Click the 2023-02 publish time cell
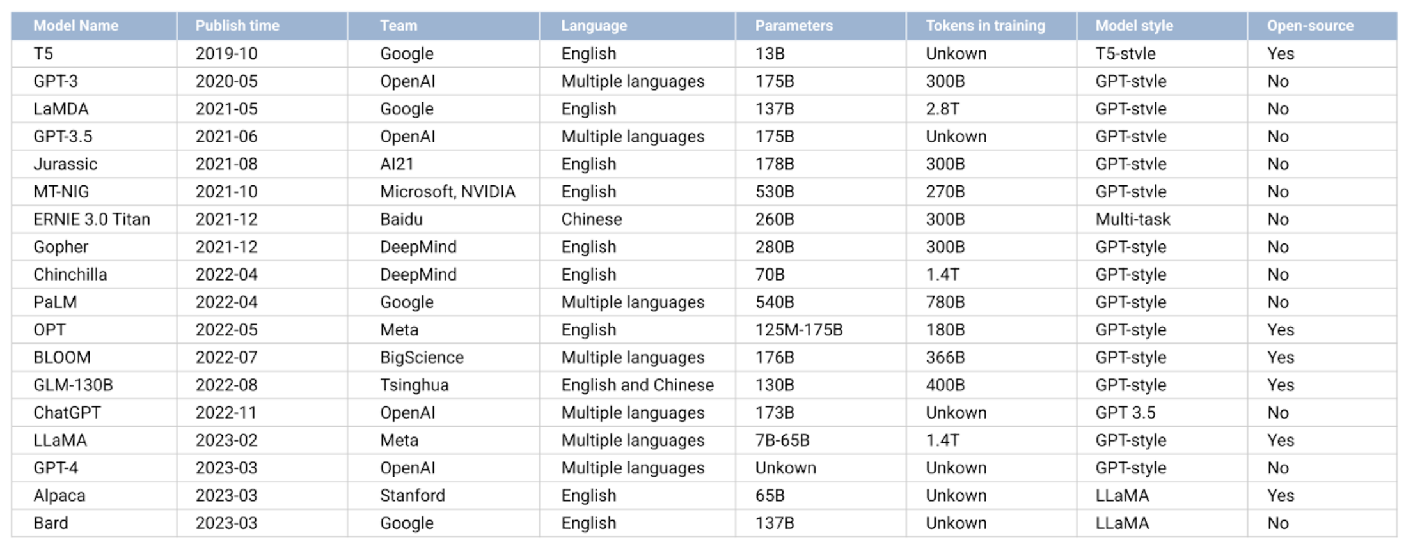1413x554 pixels. pyautogui.click(x=262, y=440)
